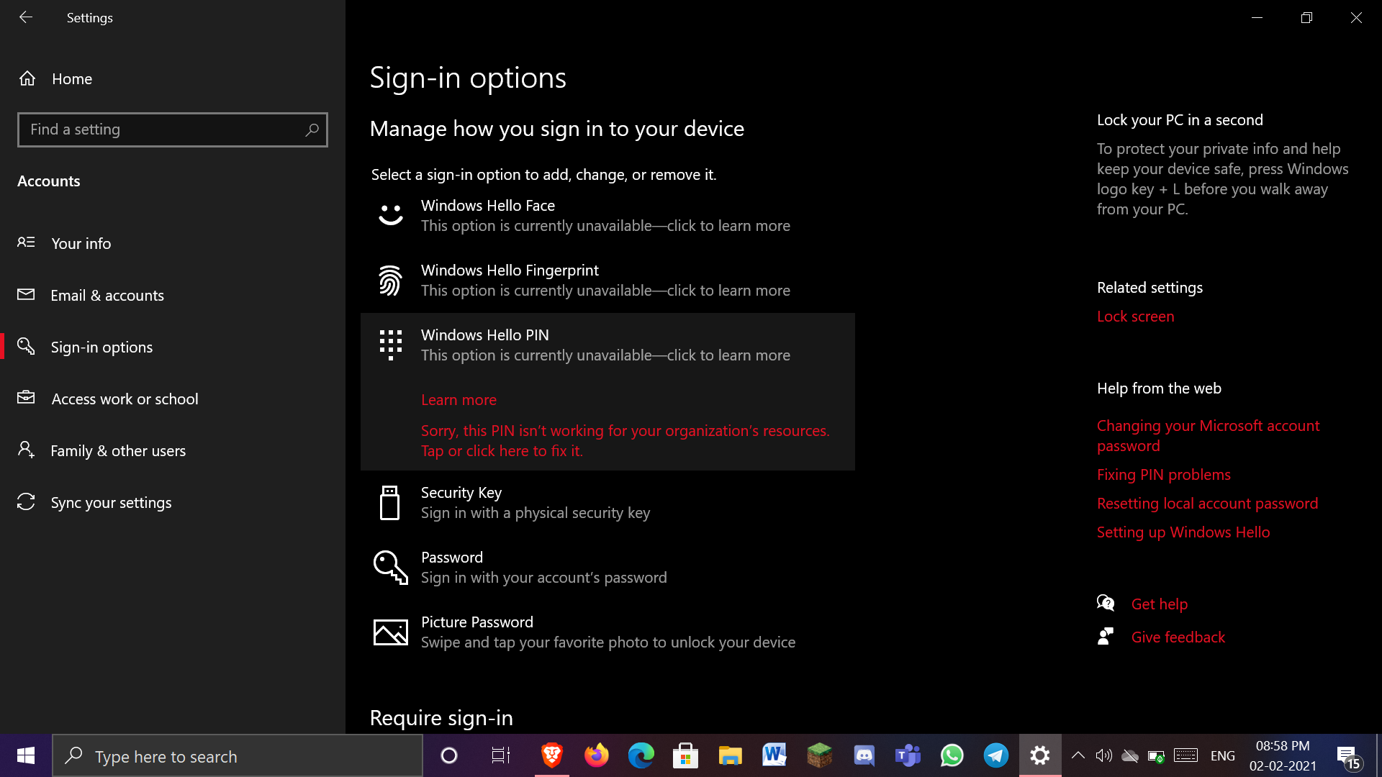Expand the Picture Password option
1382x777 pixels.
608,632
